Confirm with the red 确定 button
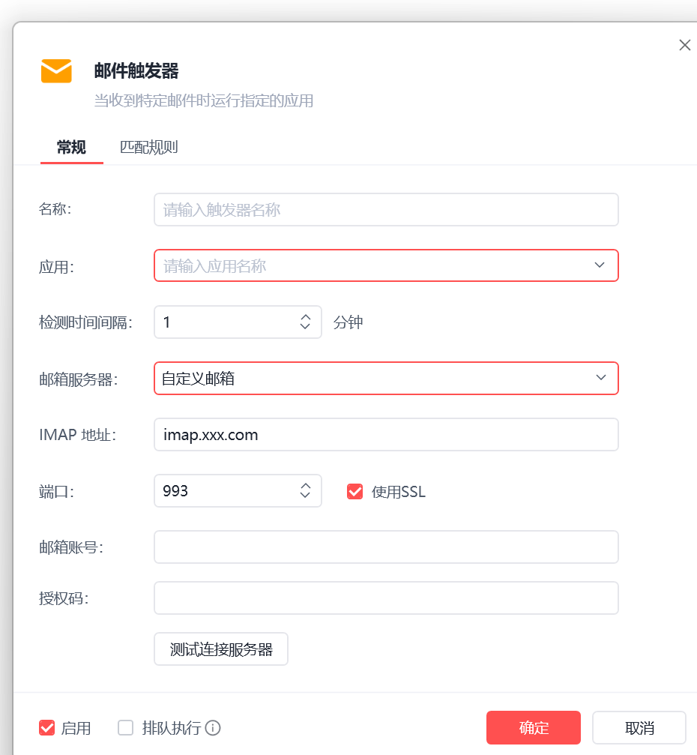The width and height of the screenshot is (697, 755). (534, 727)
